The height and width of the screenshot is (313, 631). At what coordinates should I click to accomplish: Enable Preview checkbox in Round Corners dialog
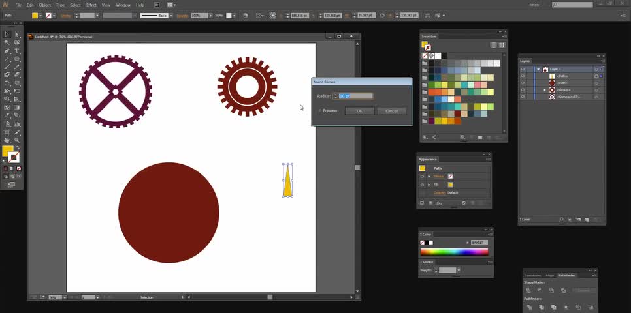pos(319,110)
